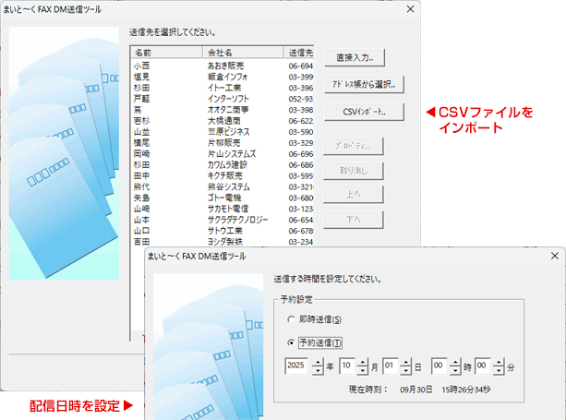Decrease the minute with the down spinner arrow

[x=498, y=370]
